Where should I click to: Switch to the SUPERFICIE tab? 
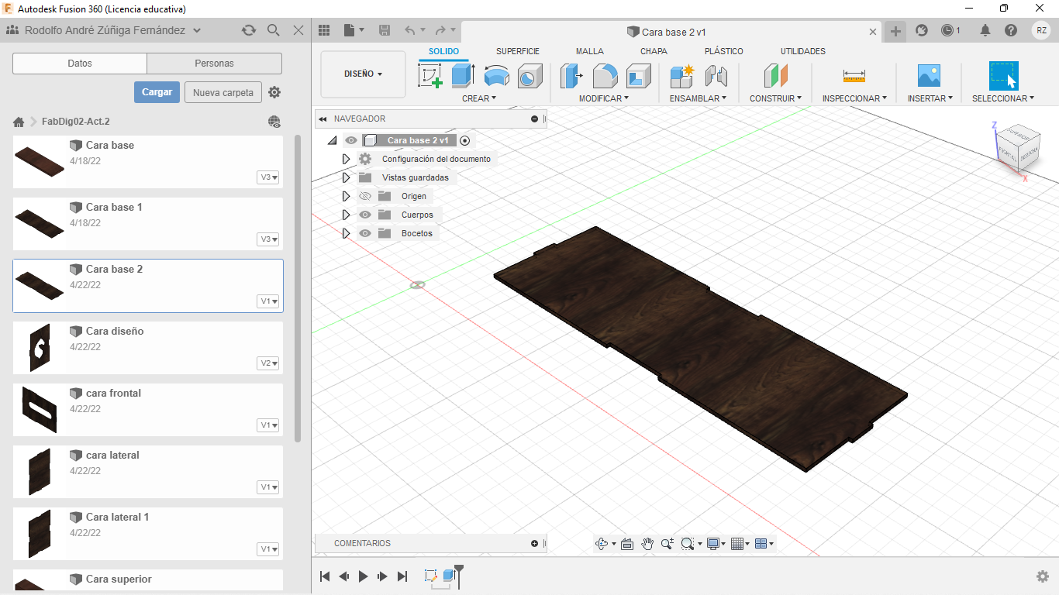click(x=517, y=51)
